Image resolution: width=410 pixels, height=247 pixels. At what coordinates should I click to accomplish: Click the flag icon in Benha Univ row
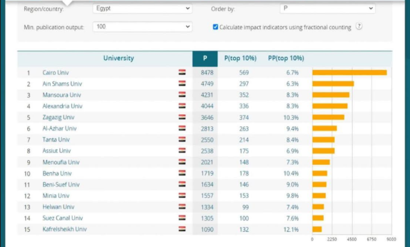tap(182, 173)
